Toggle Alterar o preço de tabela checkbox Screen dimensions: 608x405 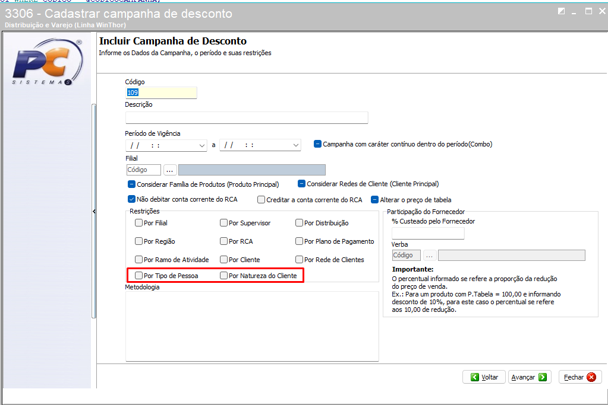point(374,200)
